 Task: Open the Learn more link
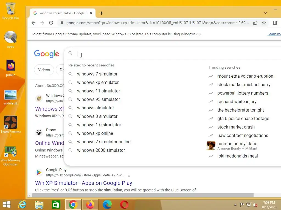click(x=274, y=34)
